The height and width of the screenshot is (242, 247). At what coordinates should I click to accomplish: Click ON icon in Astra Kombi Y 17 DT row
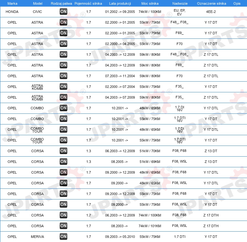(x=63, y=87)
